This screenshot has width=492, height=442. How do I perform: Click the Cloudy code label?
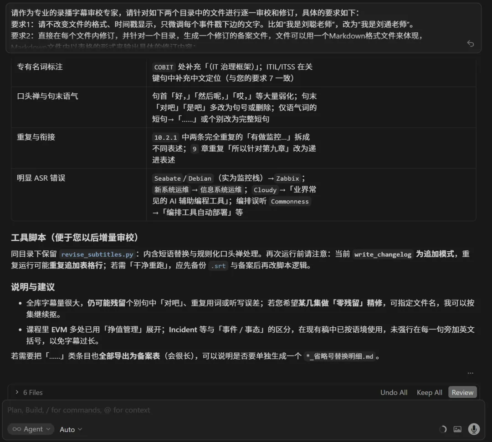tap(265, 190)
